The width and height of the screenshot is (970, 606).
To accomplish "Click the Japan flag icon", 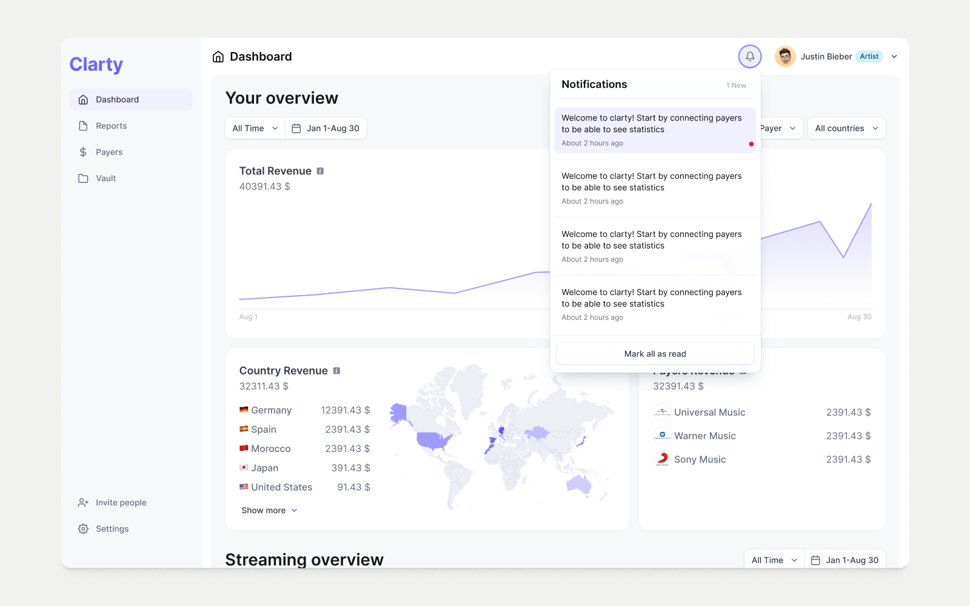I will click(244, 468).
